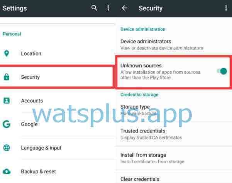The image size is (232, 183).
Task: Tap the Language & input globe icon
Action: point(7,148)
